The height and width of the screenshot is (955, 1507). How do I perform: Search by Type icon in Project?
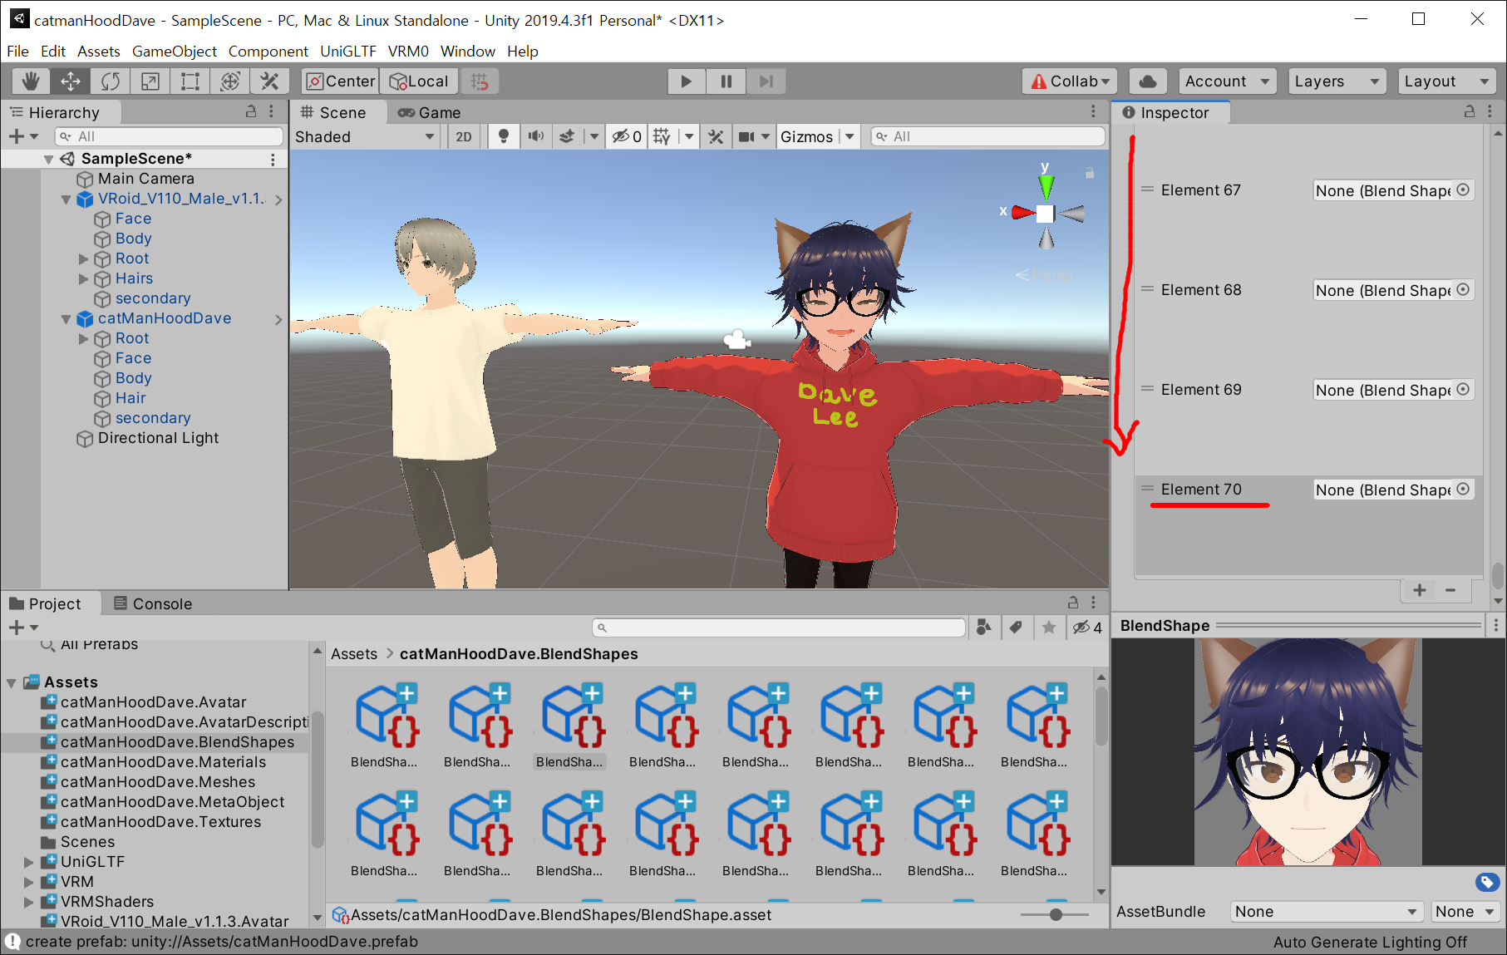click(984, 628)
